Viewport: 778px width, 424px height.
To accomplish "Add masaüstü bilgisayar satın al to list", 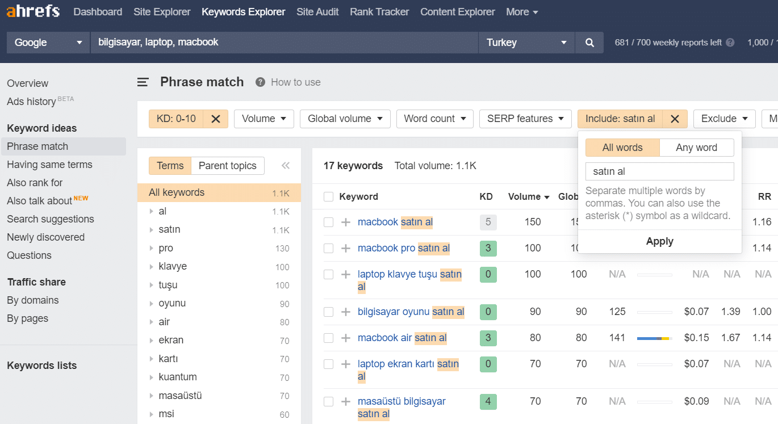I will click(346, 402).
